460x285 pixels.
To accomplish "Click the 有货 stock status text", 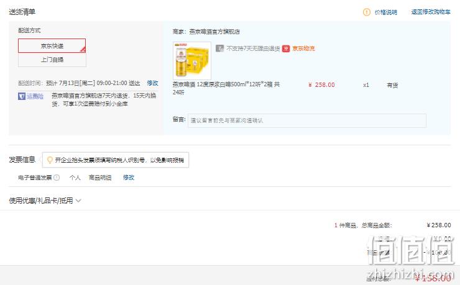I will pyautogui.click(x=392, y=85).
